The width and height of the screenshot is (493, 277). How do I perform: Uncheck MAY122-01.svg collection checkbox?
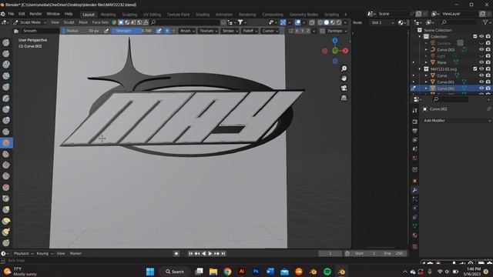click(x=475, y=69)
